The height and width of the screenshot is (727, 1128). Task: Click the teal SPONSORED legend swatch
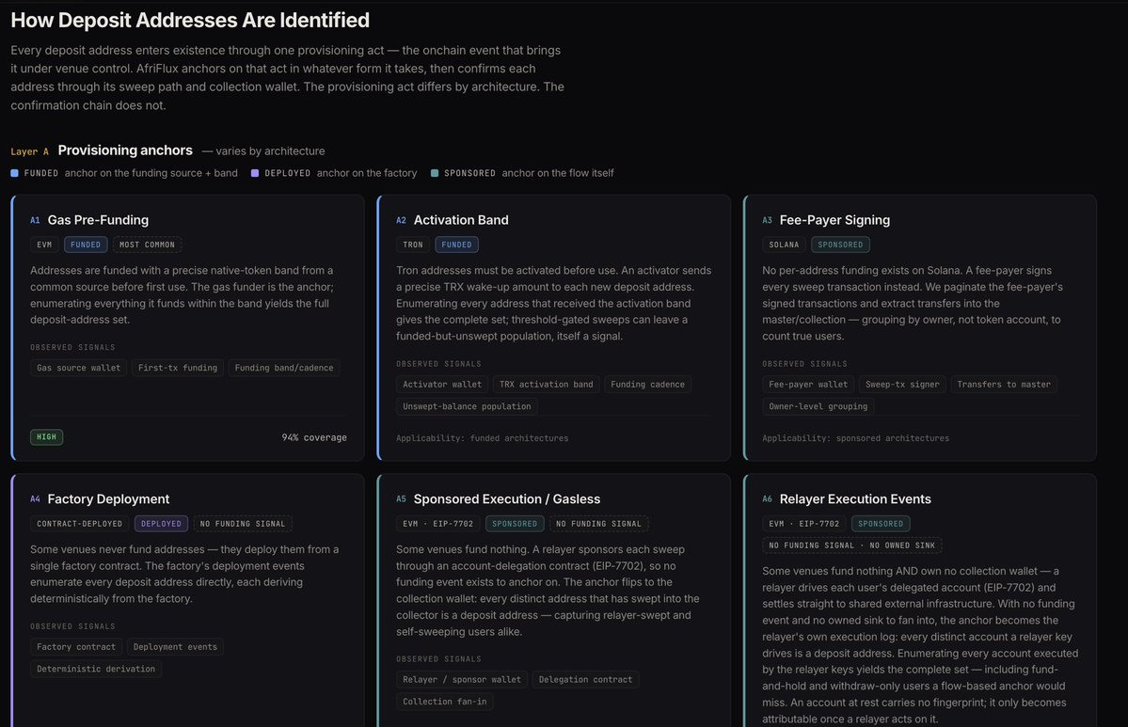click(435, 173)
